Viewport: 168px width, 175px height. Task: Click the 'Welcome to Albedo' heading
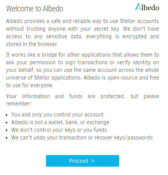35,9
